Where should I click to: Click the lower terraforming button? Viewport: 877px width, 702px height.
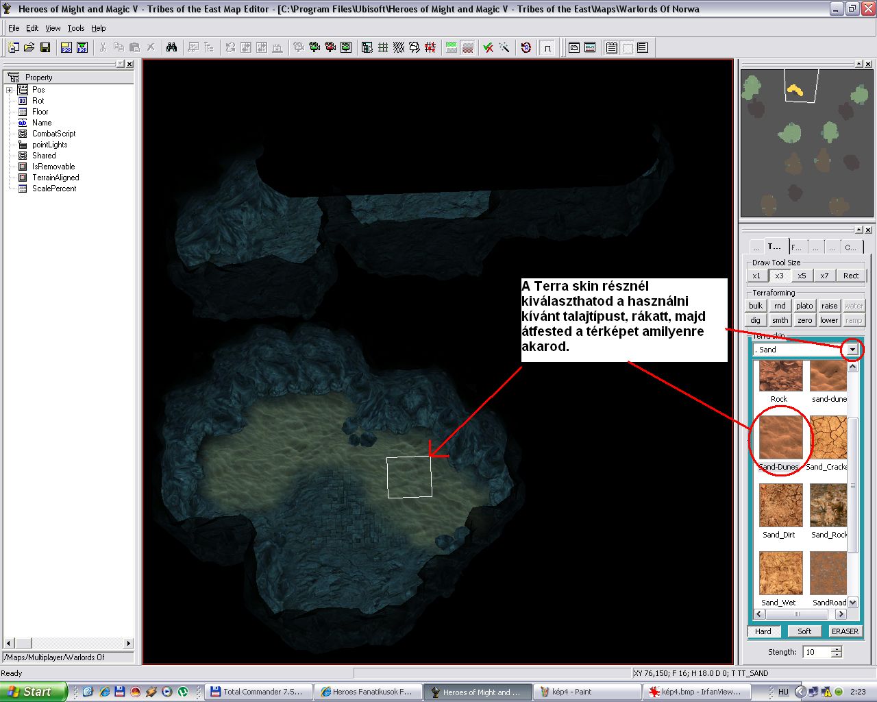[829, 320]
